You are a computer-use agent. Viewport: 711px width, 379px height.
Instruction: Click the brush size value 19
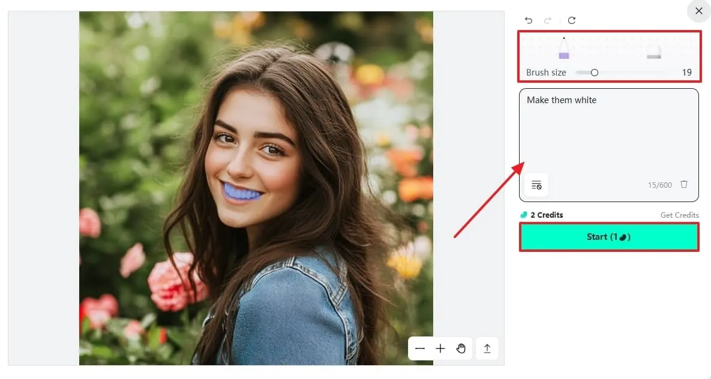pos(686,73)
